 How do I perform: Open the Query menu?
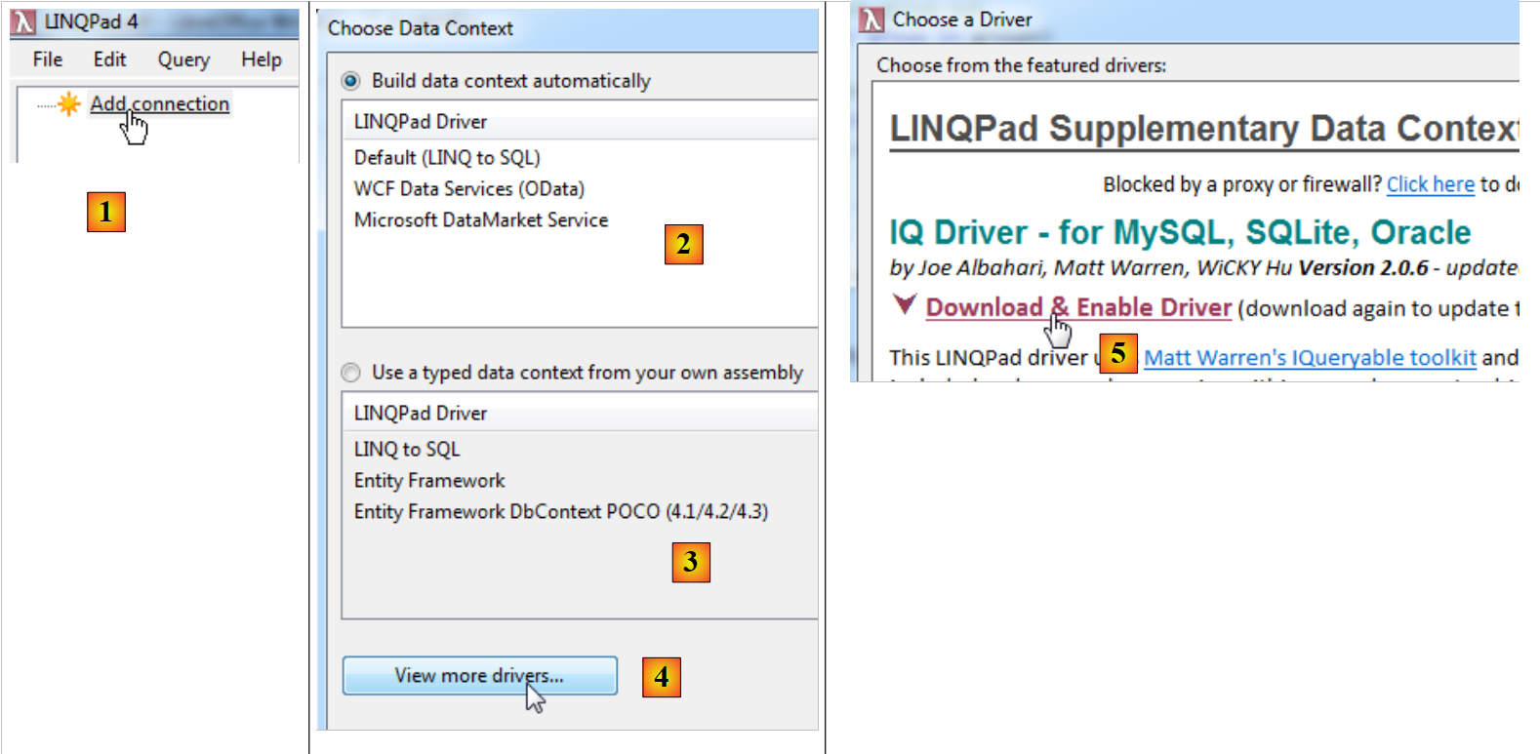point(183,60)
